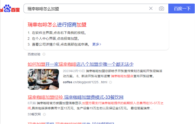
Task: Click the 33餐饮网 source label
Action: (34, 114)
